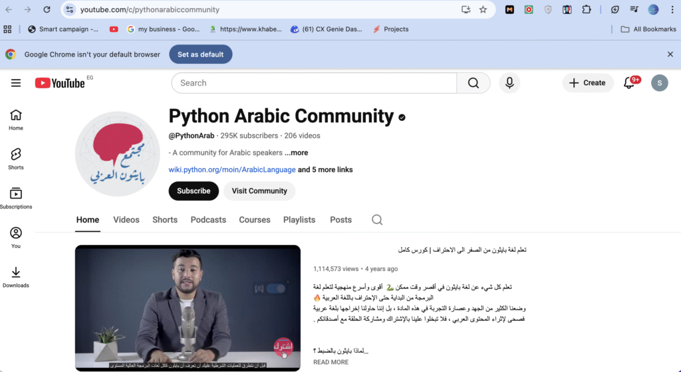The width and height of the screenshot is (681, 372).
Task: Play the featured video thumbnail
Action: 188,308
